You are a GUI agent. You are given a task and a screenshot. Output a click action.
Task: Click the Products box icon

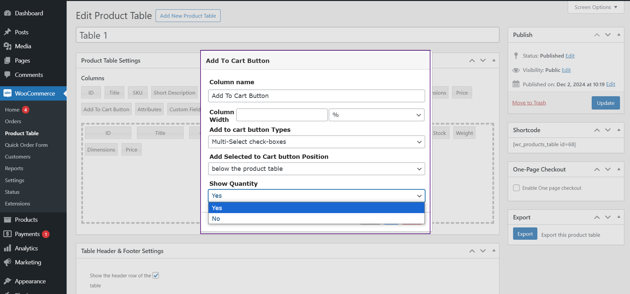pyautogui.click(x=7, y=220)
